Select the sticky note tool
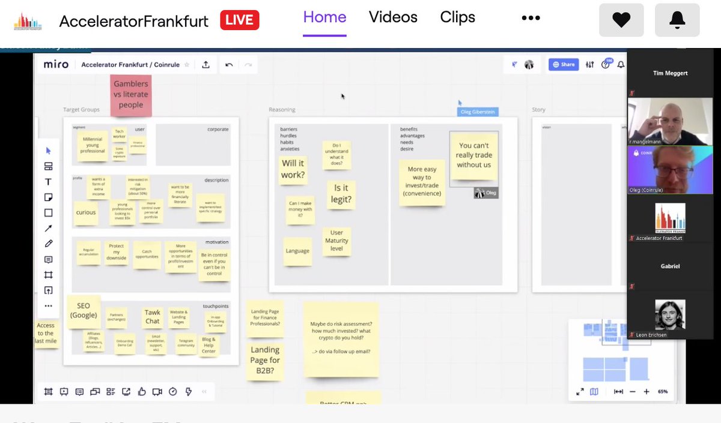The image size is (721, 423). point(49,196)
